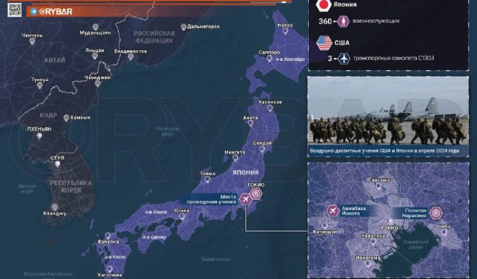This screenshot has width=477, height=279.
Task: Click the Полигон Нарасино target icon
Action: click(x=436, y=213)
